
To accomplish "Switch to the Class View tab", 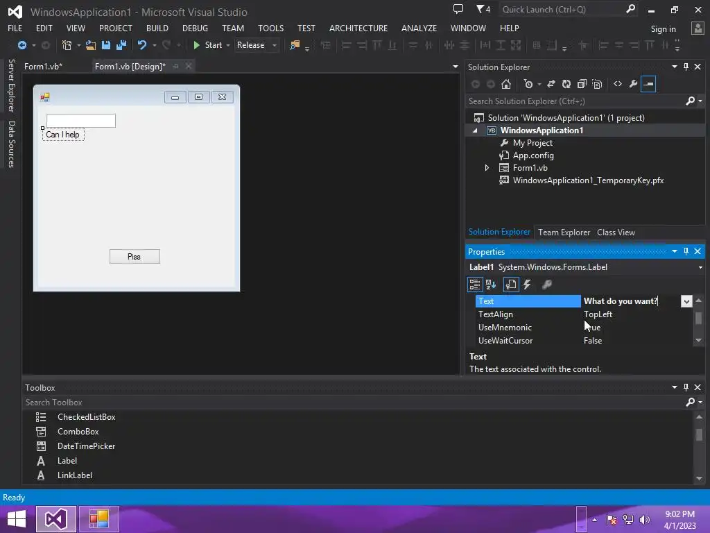I will tap(616, 232).
